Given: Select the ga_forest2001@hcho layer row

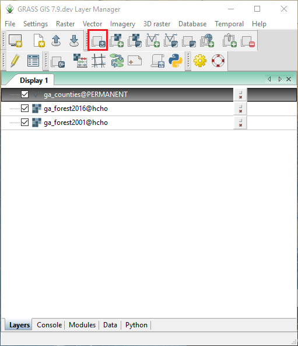Looking at the screenshot, I should [x=149, y=123].
